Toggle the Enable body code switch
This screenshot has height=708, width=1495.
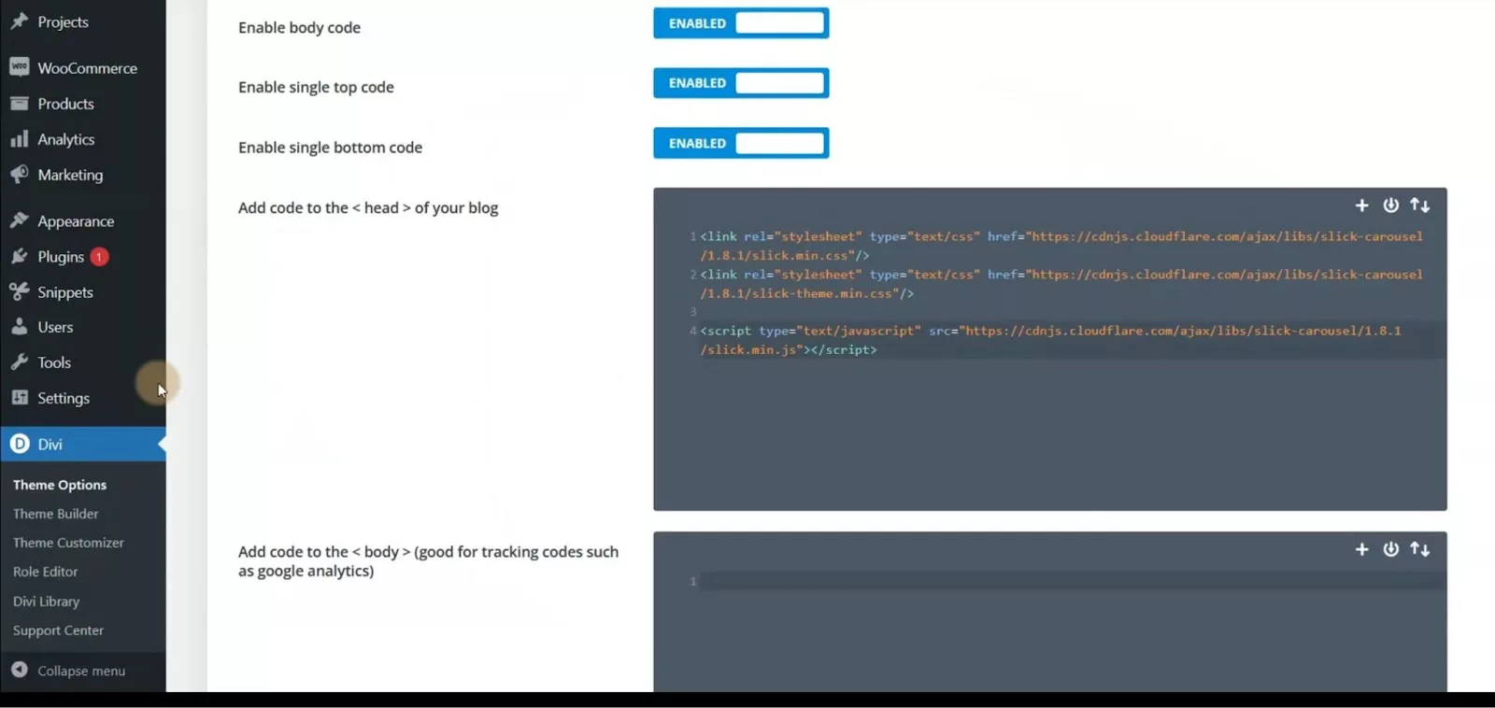[x=741, y=23]
